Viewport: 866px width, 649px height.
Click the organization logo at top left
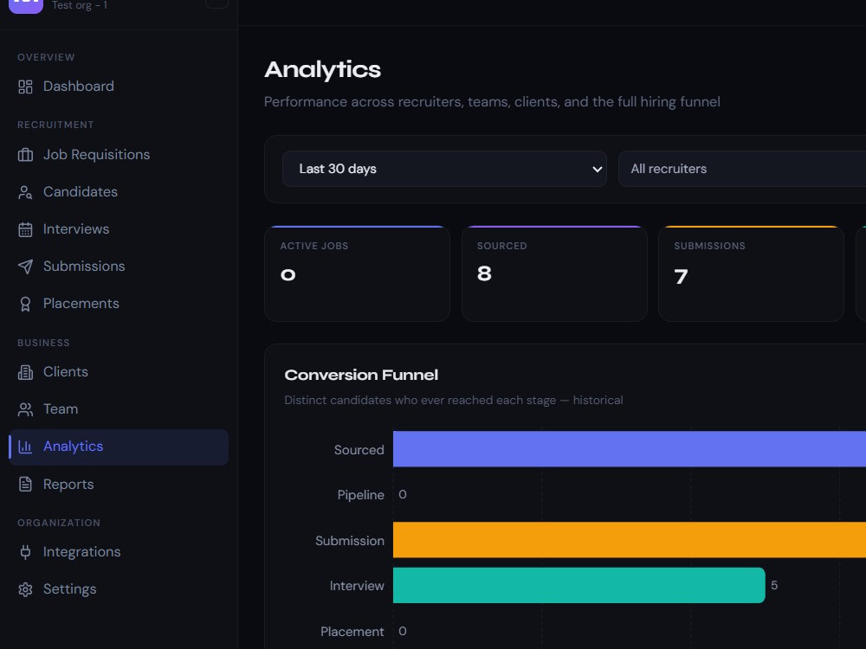tap(26, 5)
